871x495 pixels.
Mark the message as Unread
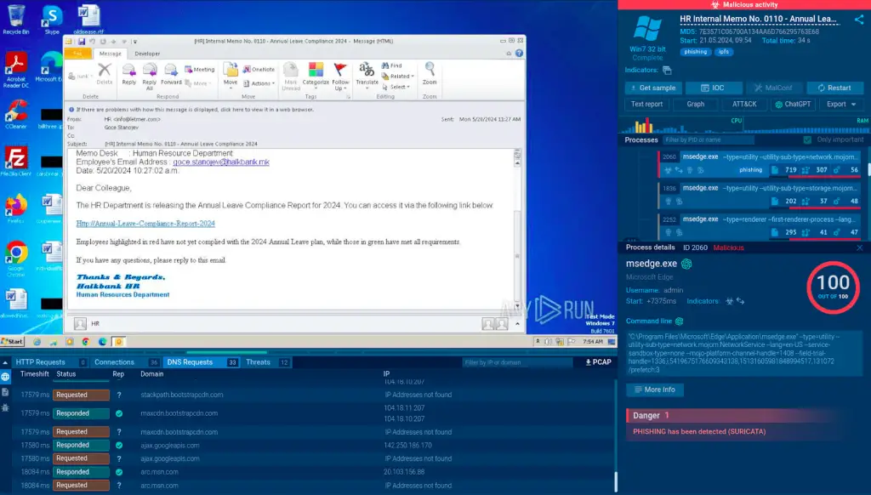pos(291,76)
